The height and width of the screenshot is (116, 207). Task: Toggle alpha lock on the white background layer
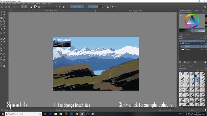tap(206, 49)
